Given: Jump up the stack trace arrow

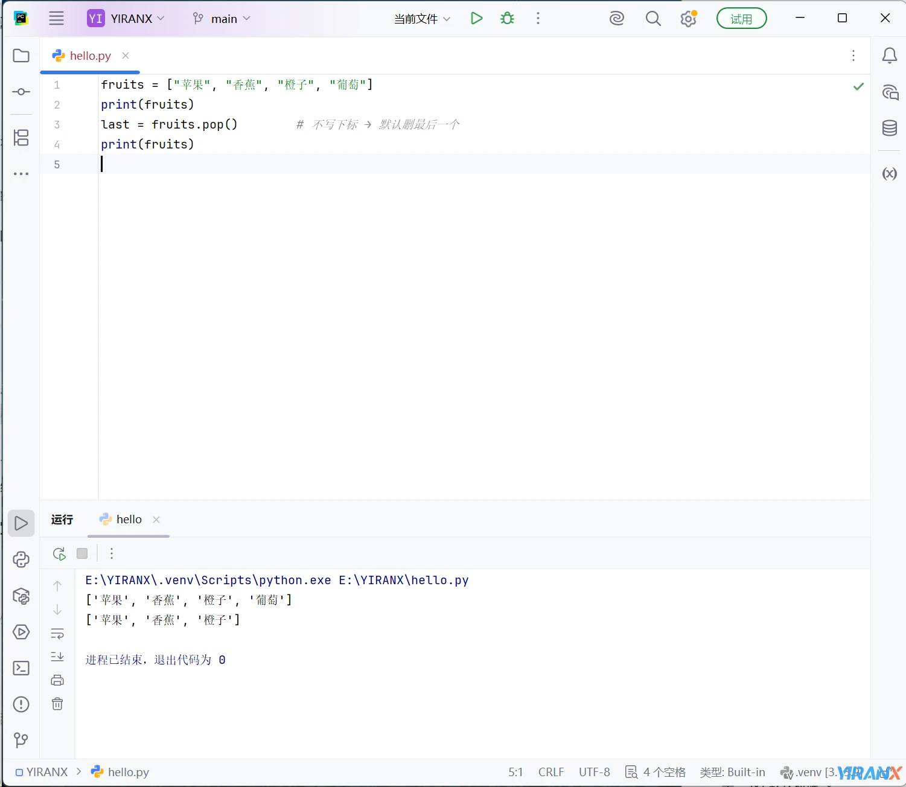Looking at the screenshot, I should click(x=57, y=585).
